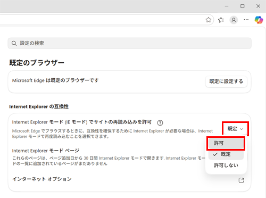Screen dimensions: 266x198
Task: Click the 既定に設定する button
Action: tap(226, 81)
